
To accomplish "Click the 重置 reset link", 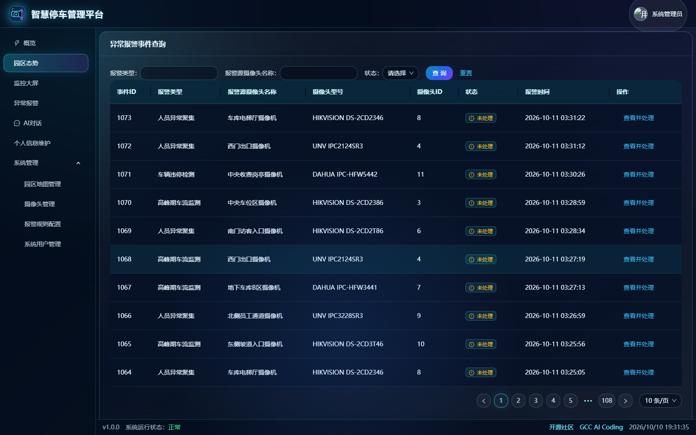I will pos(466,73).
